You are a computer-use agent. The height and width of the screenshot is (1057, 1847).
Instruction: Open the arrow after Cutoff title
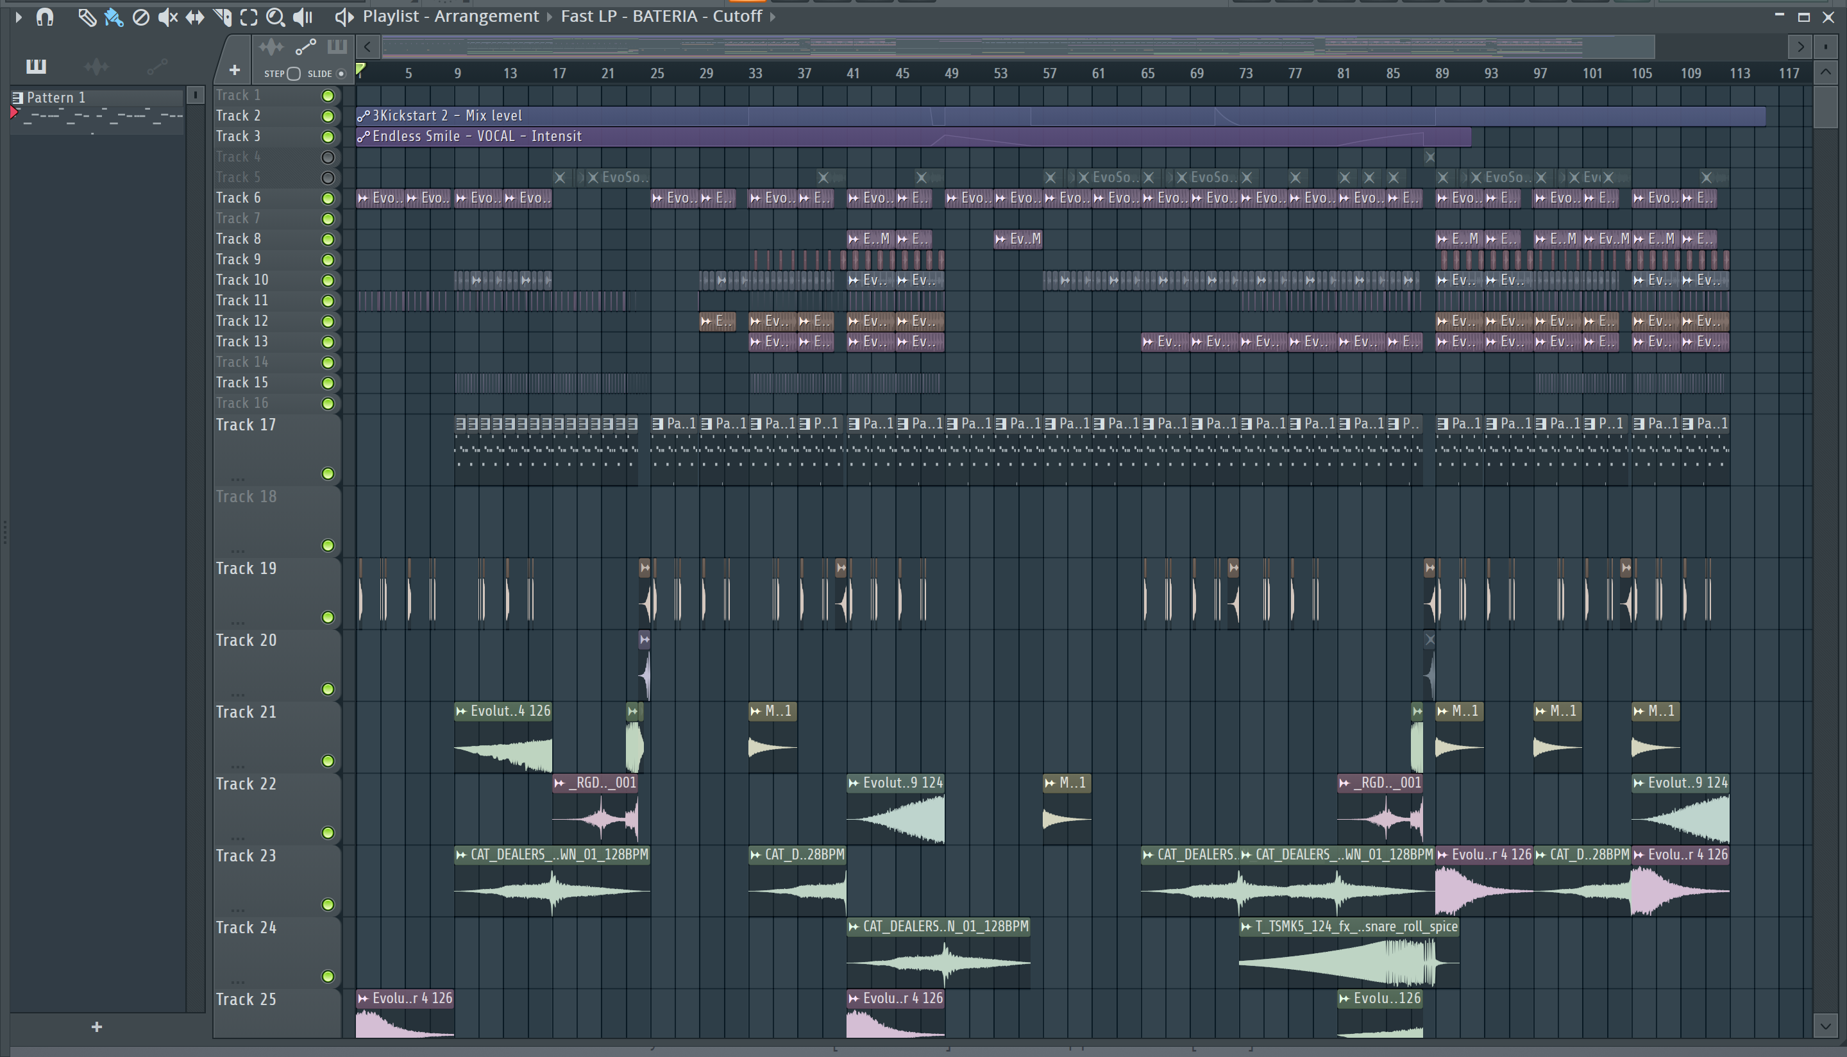(773, 17)
